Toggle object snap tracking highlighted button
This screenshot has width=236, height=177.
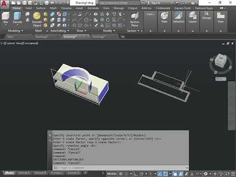[159, 174]
